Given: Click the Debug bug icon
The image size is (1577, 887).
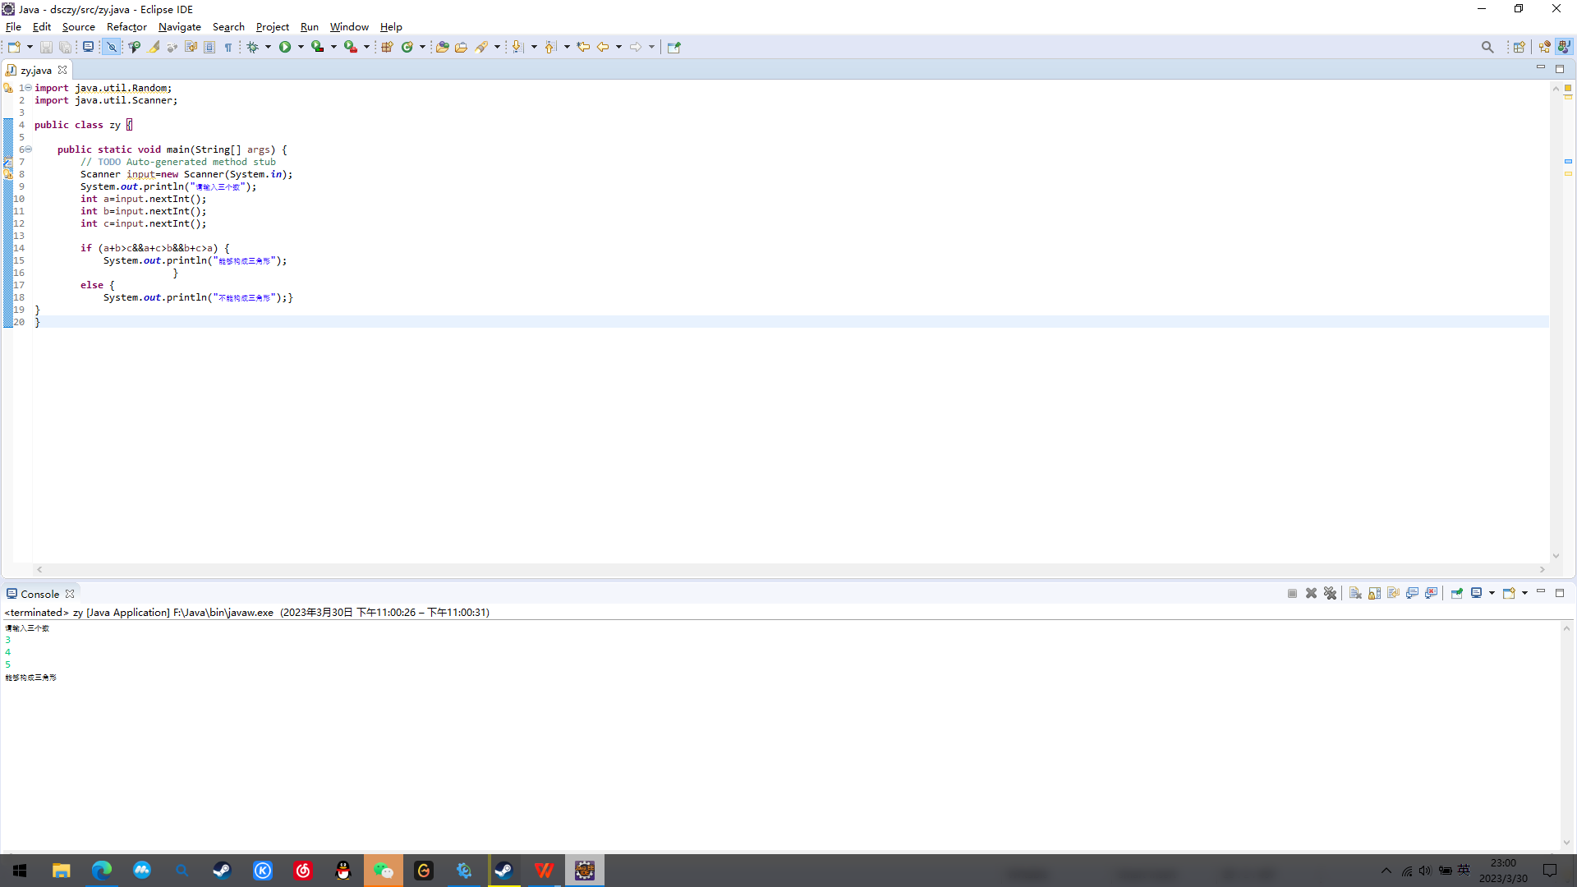Looking at the screenshot, I should (x=252, y=47).
